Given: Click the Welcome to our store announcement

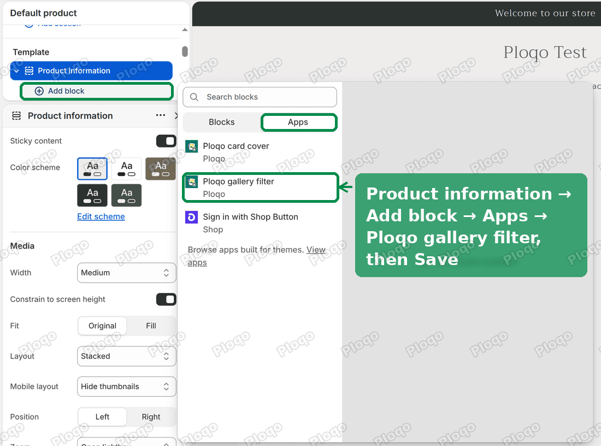Looking at the screenshot, I should tap(545, 14).
